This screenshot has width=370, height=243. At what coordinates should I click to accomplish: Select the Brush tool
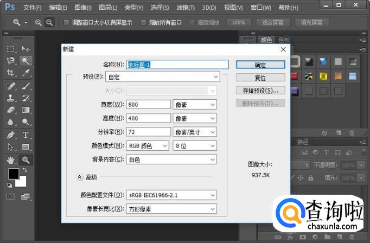coord(25,86)
